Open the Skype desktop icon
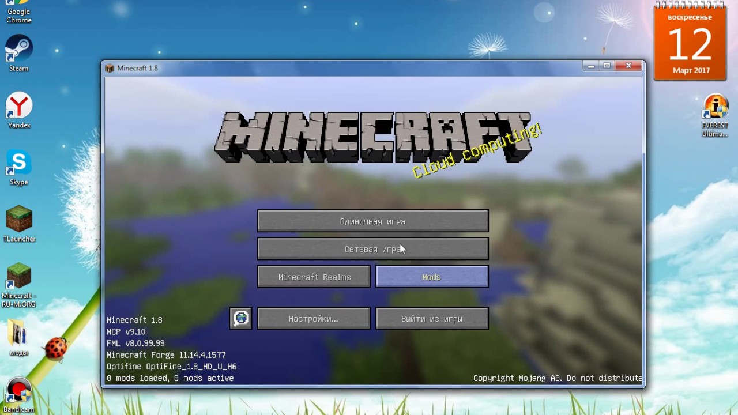The image size is (738, 415). pos(18,167)
